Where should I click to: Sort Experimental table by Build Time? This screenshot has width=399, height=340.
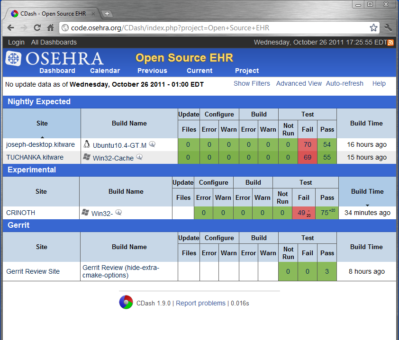[367, 191]
